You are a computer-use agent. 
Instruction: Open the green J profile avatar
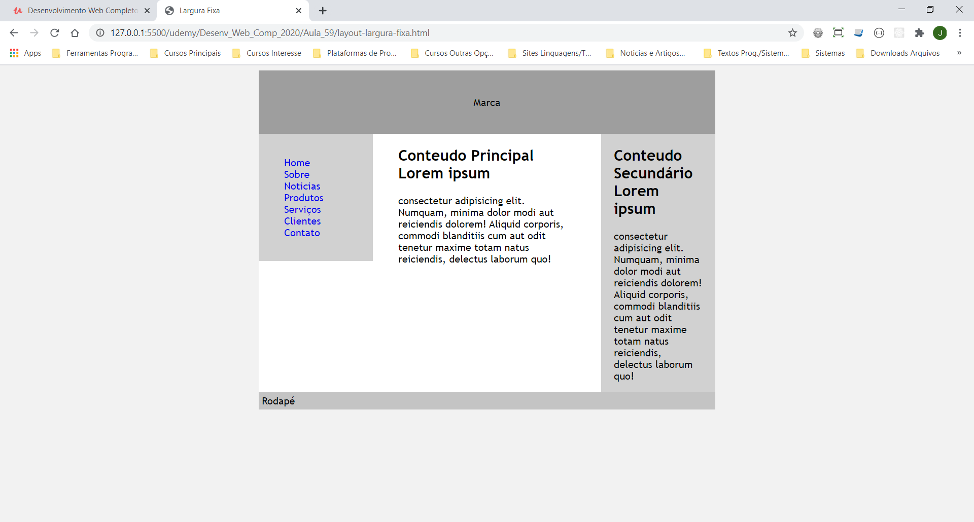940,33
